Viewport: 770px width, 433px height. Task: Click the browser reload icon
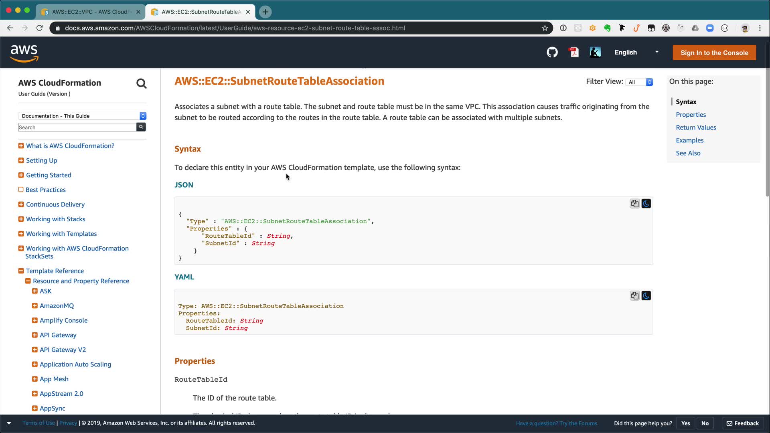(x=39, y=28)
